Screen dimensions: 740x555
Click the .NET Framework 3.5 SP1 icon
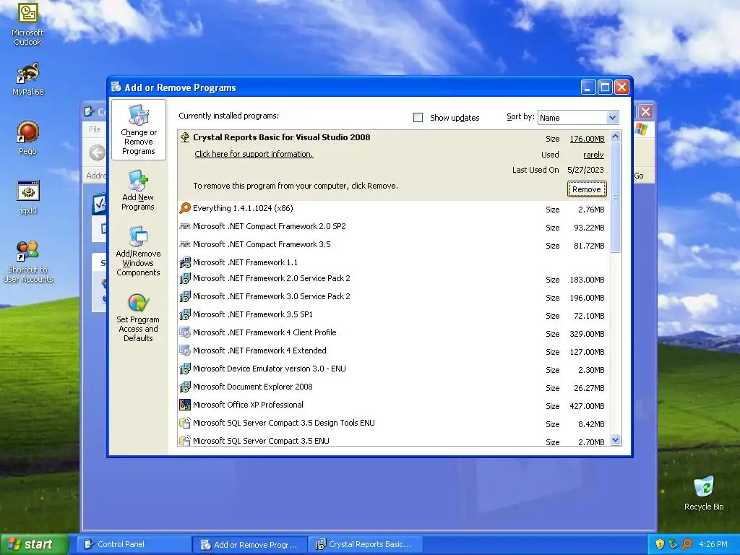click(185, 314)
